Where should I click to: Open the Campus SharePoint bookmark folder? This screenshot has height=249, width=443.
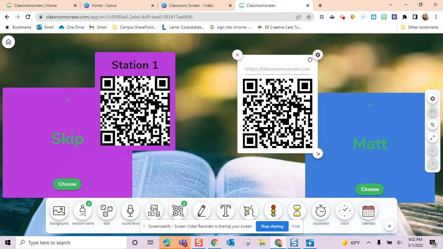click(135, 27)
